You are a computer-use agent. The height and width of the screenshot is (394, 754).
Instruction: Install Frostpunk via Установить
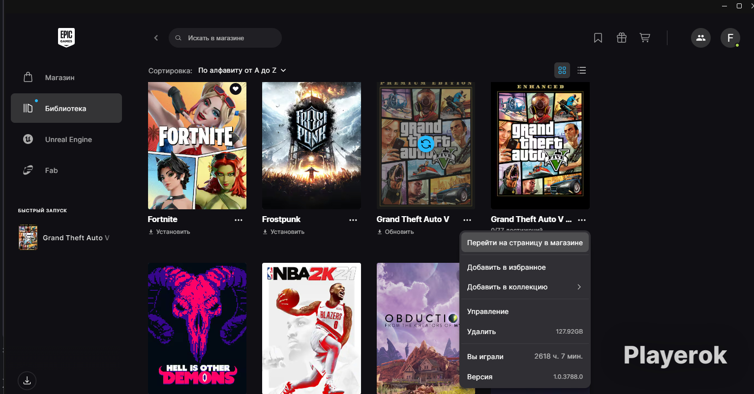pos(283,232)
